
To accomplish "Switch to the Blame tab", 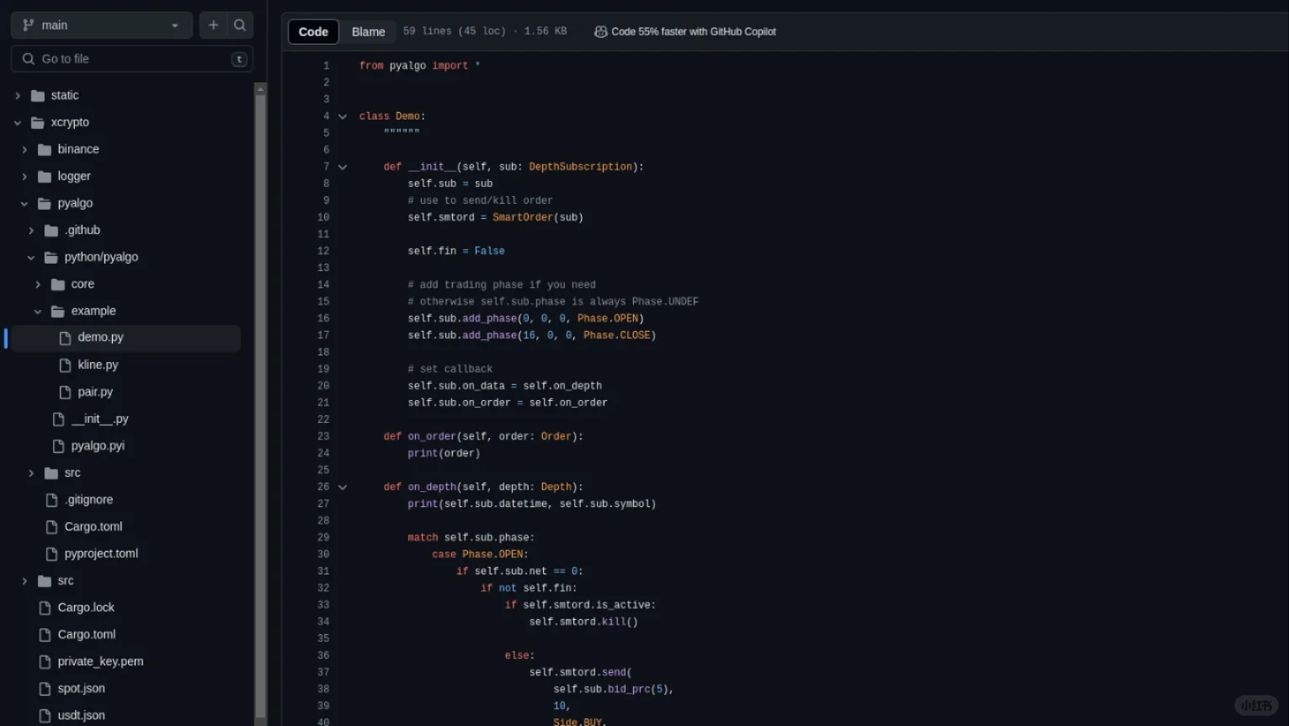I will [x=368, y=32].
